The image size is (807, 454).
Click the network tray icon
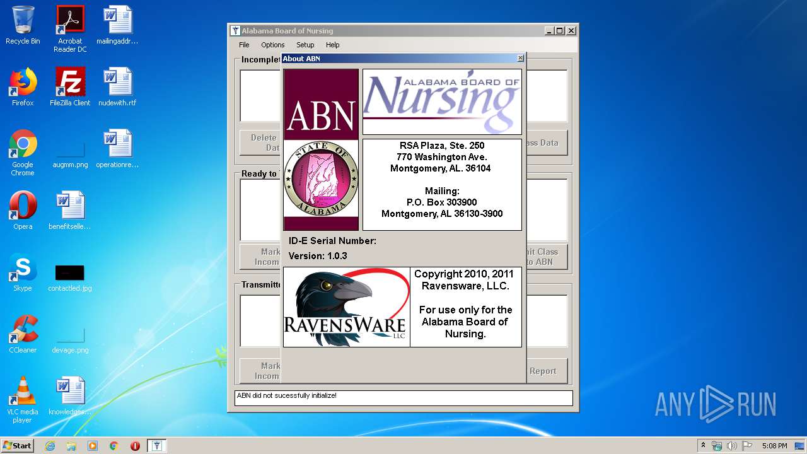tap(717, 446)
